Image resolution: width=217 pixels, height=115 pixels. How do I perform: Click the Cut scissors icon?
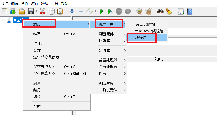pyautogui.click(x=42, y=11)
